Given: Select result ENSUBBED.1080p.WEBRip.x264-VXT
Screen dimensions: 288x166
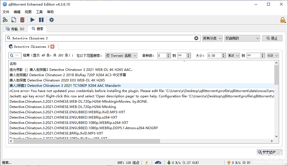Looking at the screenshot, I should [141, 122].
